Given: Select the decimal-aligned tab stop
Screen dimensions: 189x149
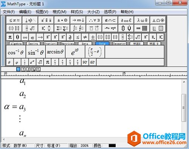Looking at the screenshot, I should tap(39, 69).
